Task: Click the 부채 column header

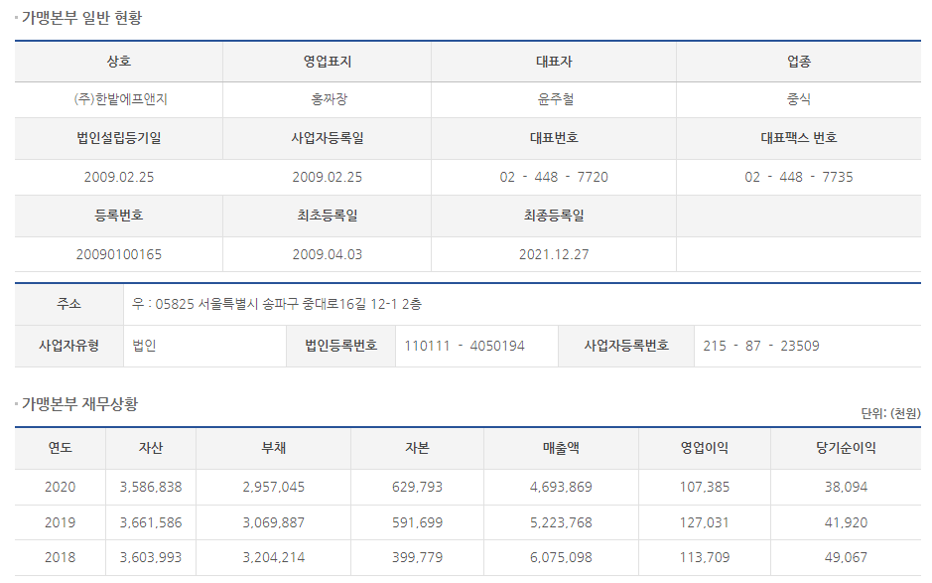Action: (273, 448)
